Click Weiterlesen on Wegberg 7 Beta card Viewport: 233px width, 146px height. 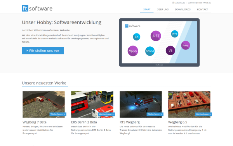click(58, 114)
